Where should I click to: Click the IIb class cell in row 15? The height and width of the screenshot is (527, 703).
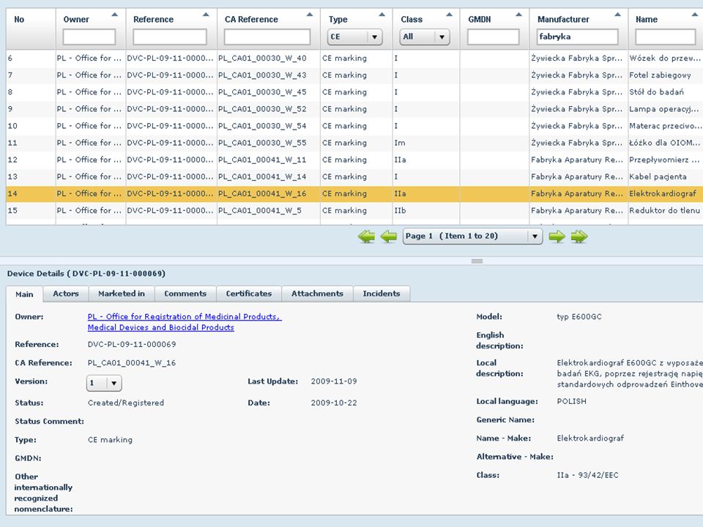[x=400, y=211]
